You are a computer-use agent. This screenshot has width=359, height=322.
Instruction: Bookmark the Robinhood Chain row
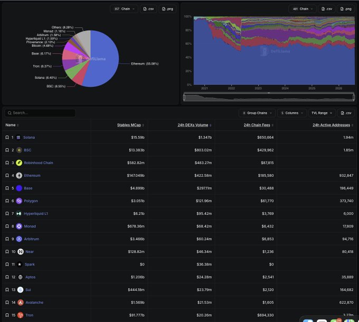tap(7, 163)
